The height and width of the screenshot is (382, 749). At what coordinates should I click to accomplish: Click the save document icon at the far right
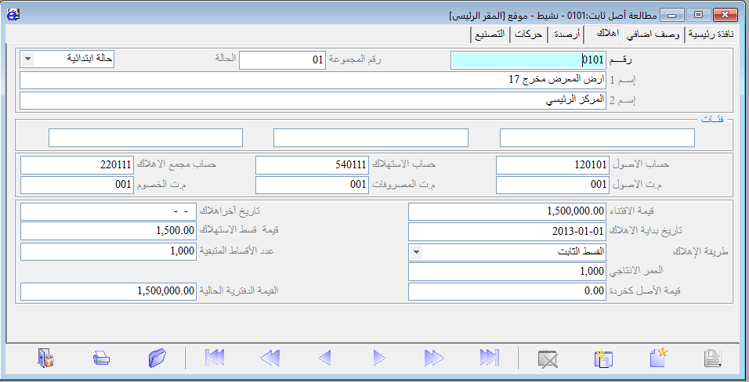pos(712,359)
